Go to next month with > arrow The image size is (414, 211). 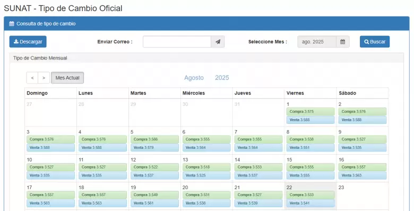point(44,78)
